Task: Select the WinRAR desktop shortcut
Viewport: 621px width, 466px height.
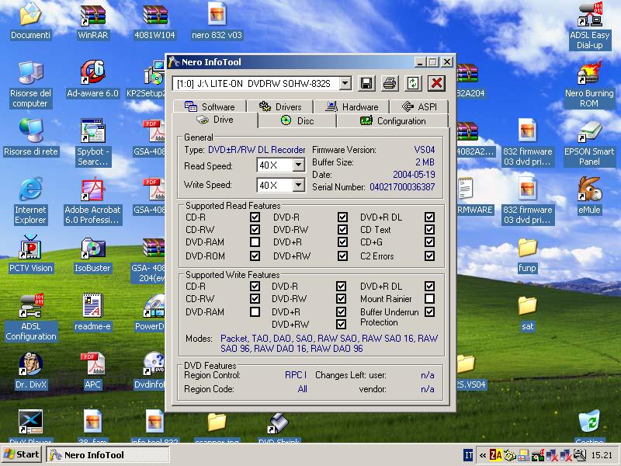Action: (x=92, y=21)
